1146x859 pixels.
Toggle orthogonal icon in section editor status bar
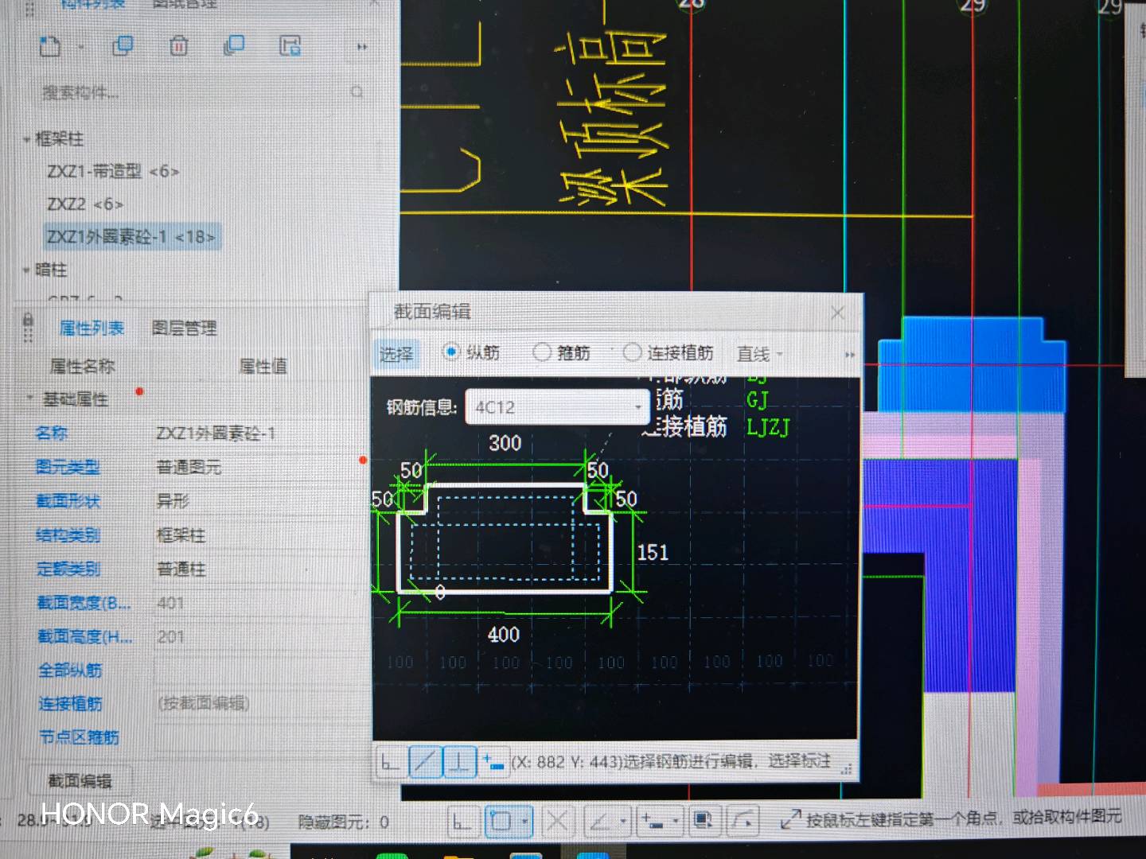click(x=390, y=762)
